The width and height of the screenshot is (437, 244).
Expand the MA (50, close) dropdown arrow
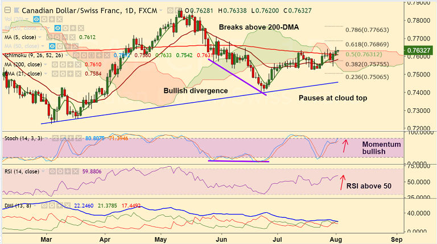[43, 46]
